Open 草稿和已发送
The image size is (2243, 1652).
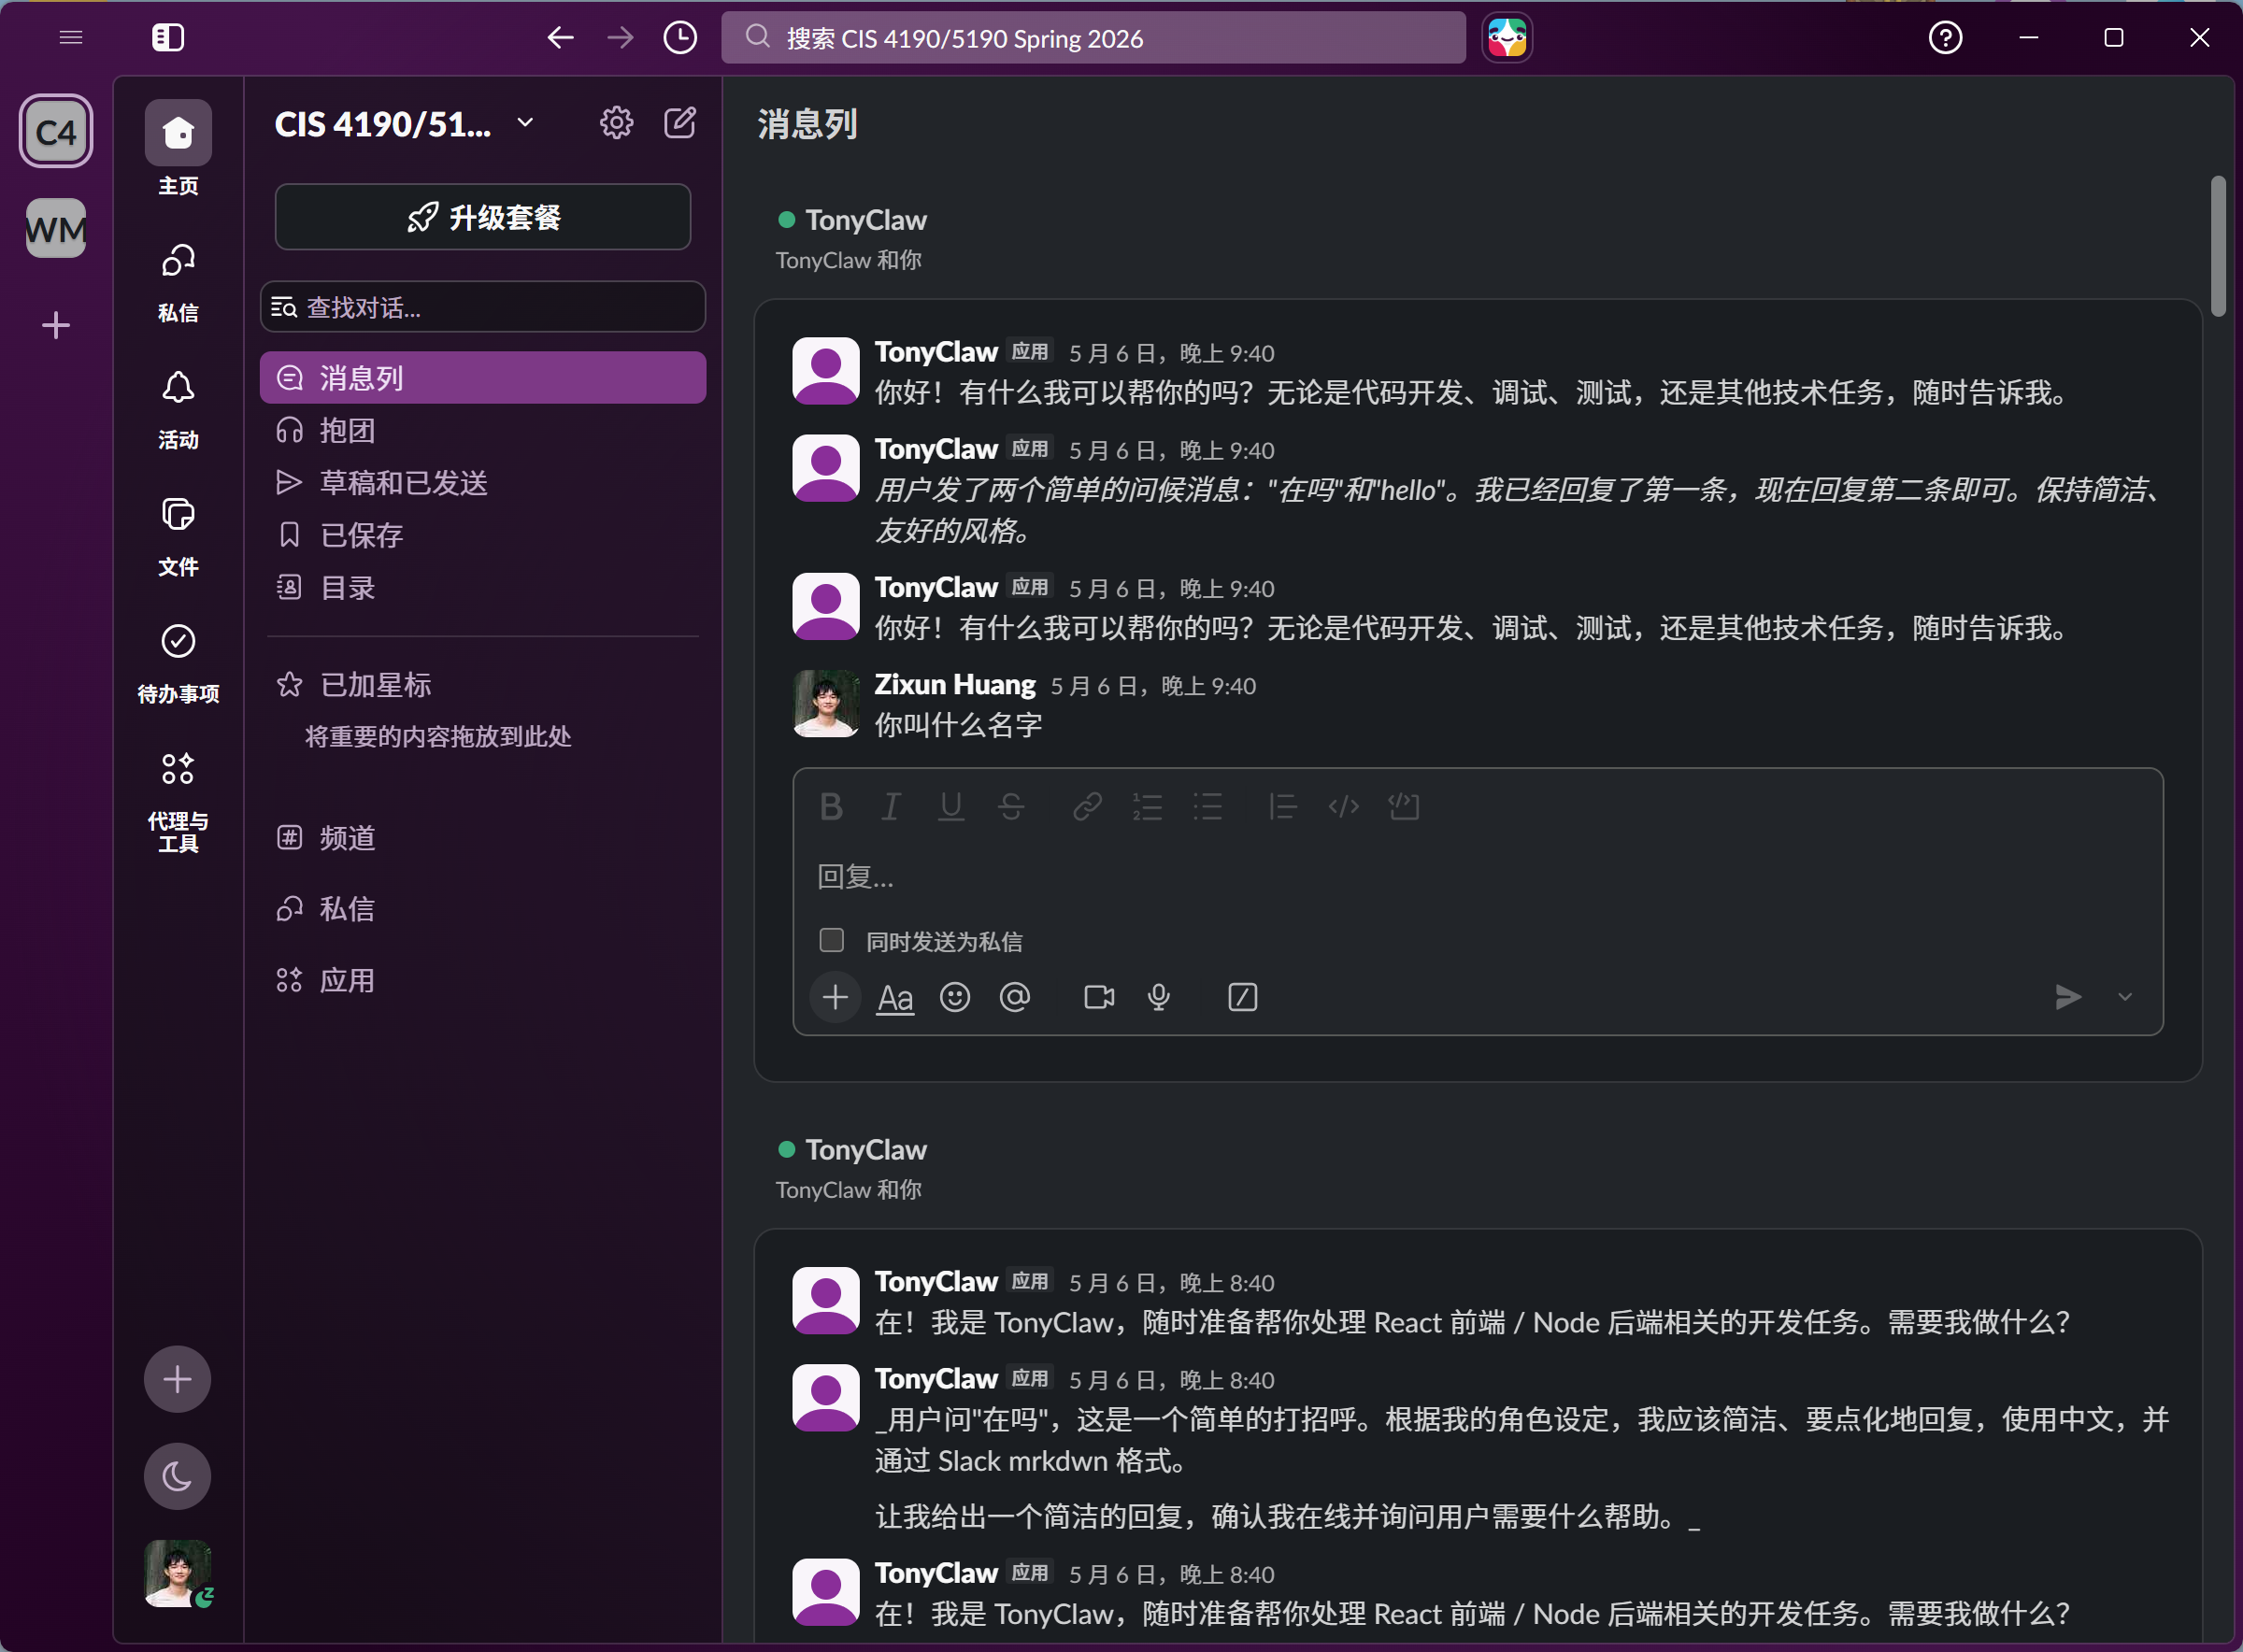(x=483, y=483)
